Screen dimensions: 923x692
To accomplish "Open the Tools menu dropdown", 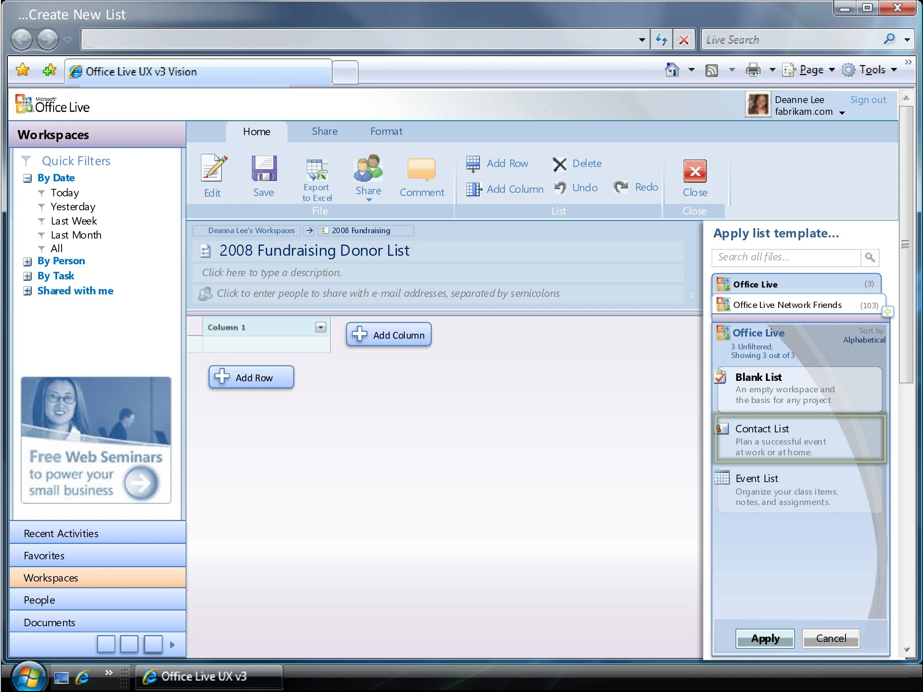I will 894,70.
